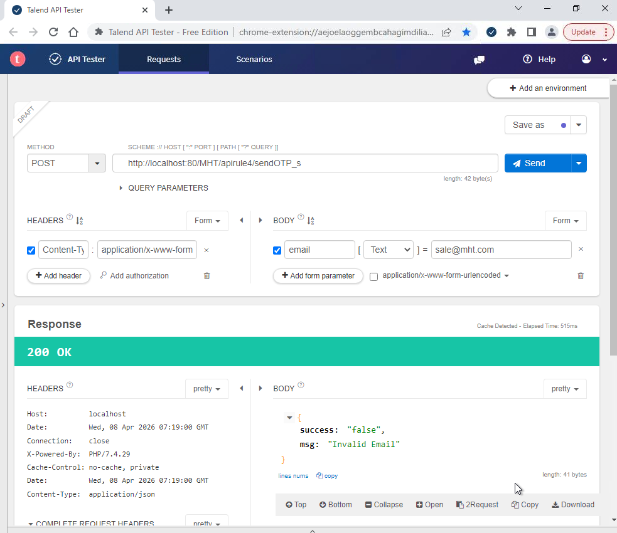Open request headers Form view dropdown
Image resolution: width=617 pixels, height=533 pixels.
pos(207,221)
